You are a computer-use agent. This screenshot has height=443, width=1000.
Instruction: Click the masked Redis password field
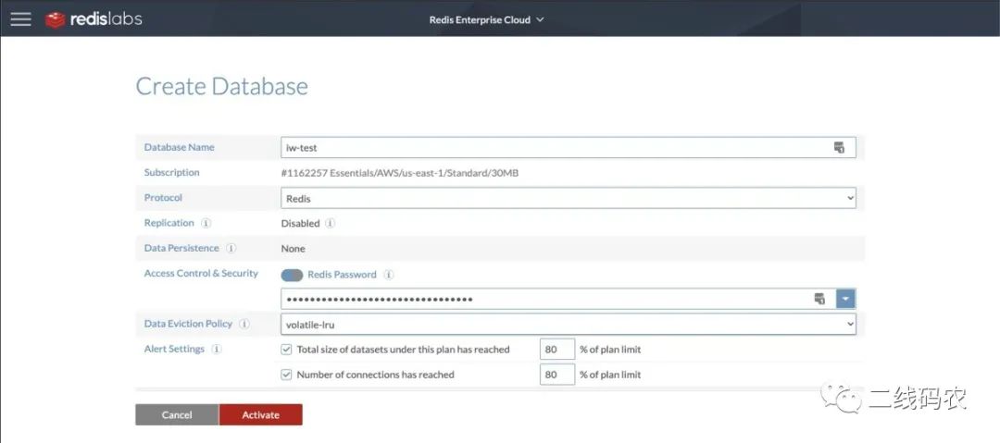558,299
